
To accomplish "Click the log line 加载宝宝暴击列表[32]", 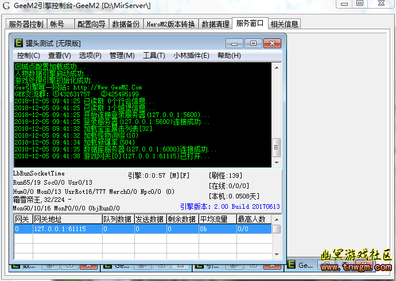I will (x=84, y=128).
